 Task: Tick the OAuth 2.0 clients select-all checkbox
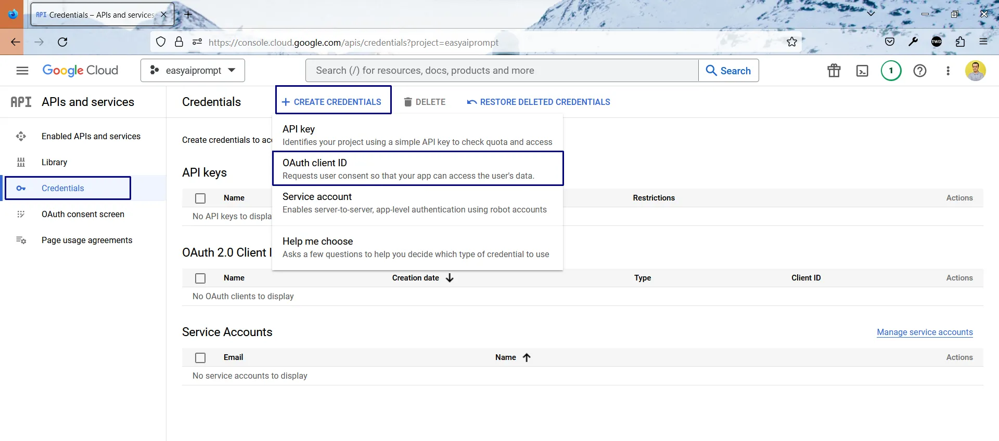[x=200, y=278]
